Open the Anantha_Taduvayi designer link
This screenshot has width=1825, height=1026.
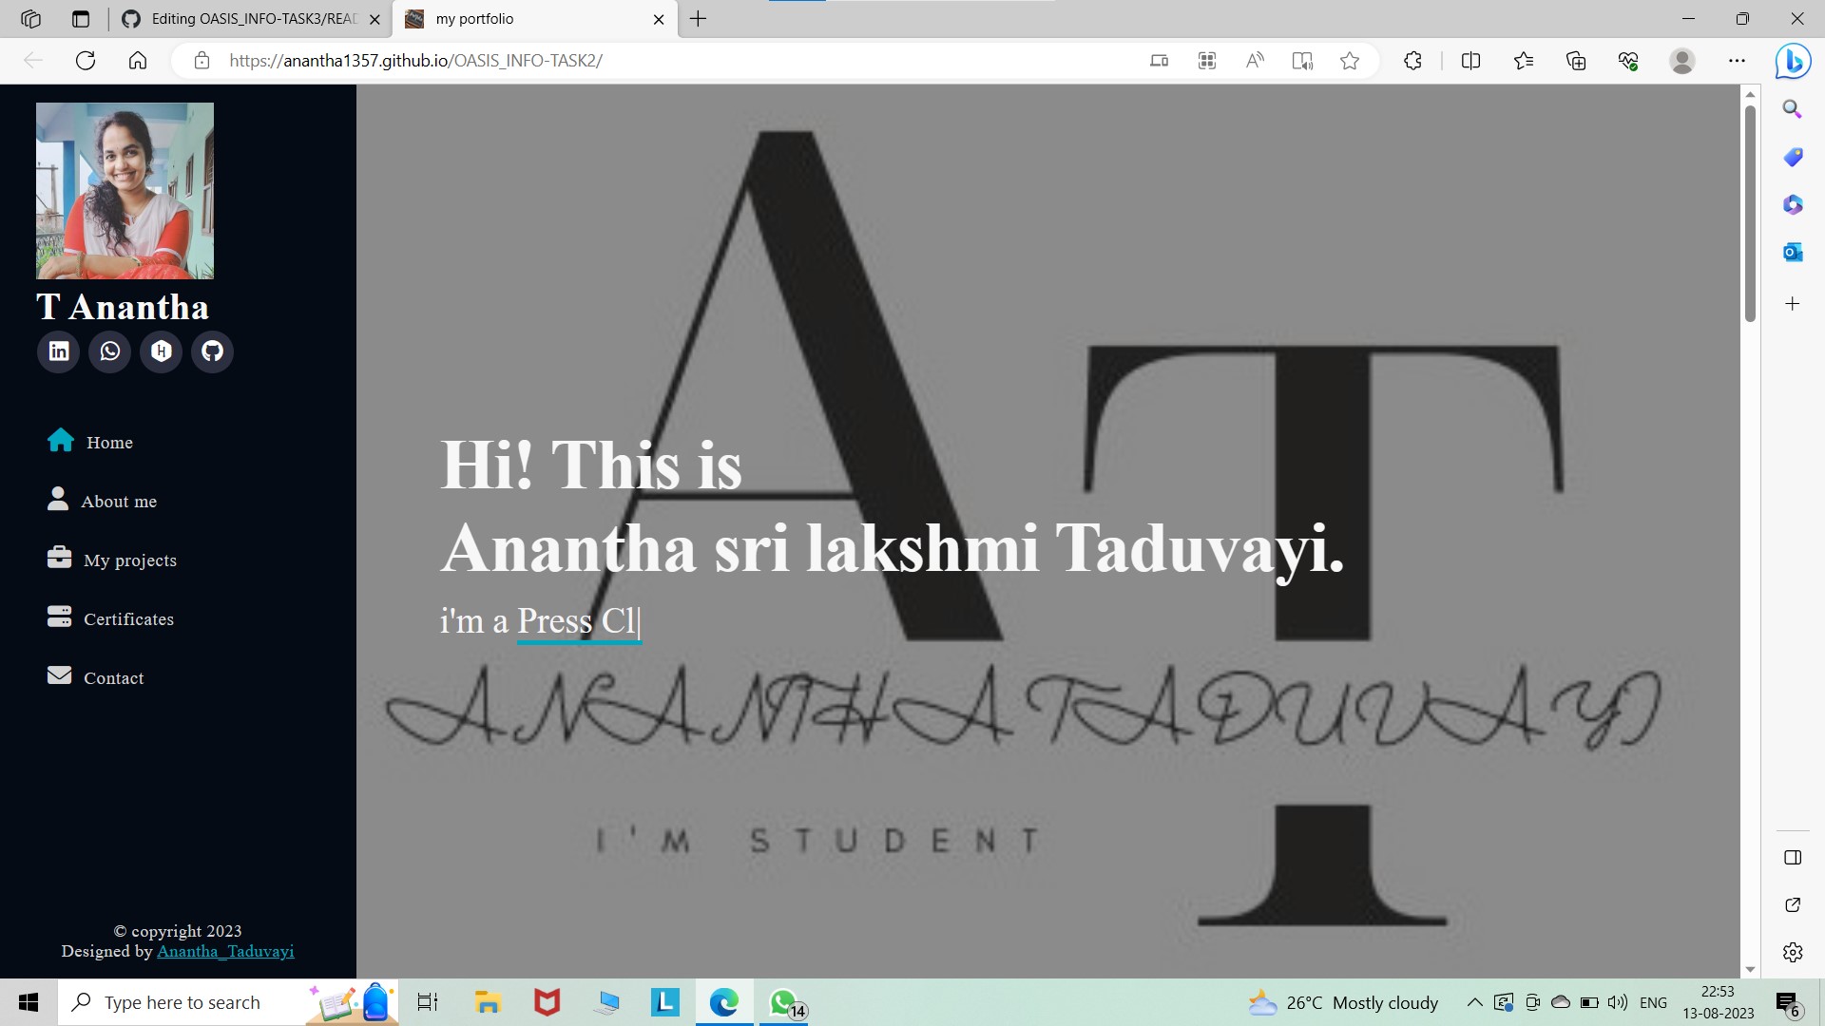coord(225,951)
